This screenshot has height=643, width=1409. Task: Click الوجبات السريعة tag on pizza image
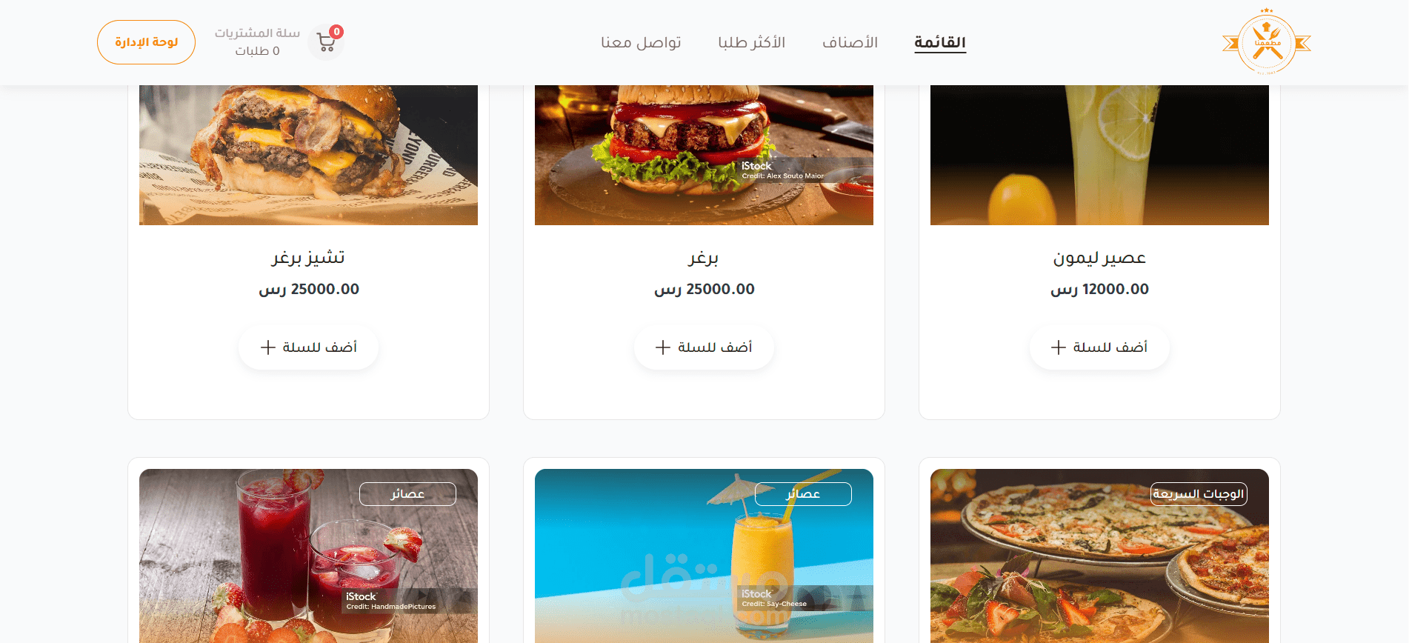1198,494
